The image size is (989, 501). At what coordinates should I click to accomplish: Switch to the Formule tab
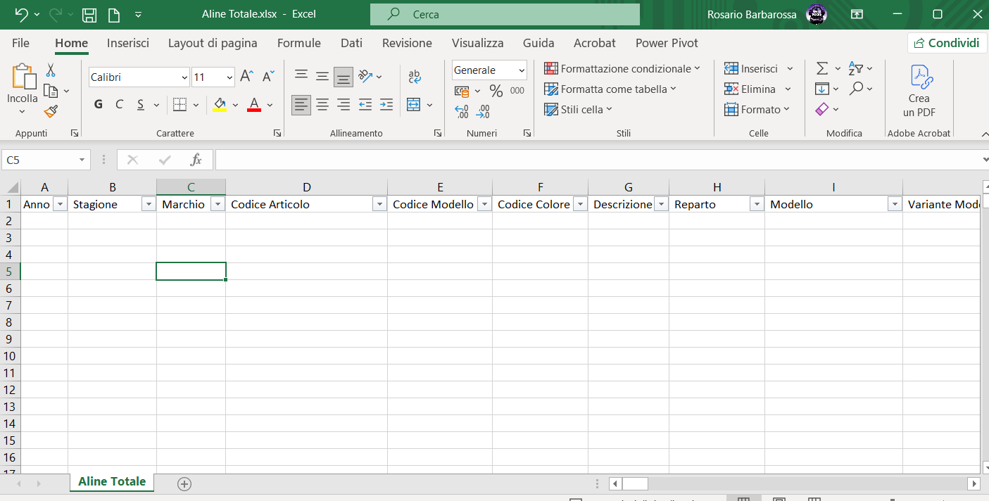(299, 43)
